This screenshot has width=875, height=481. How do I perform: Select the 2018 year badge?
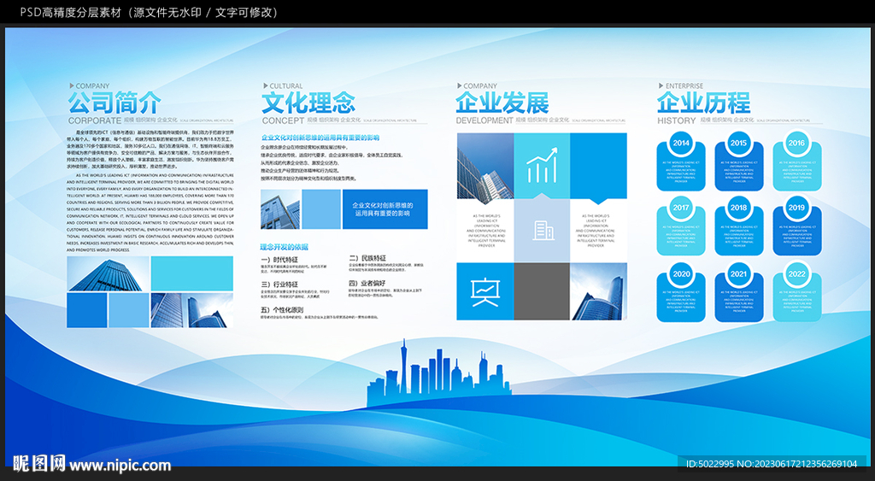(x=738, y=208)
